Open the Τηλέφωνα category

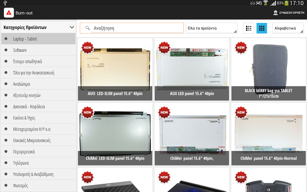pos(38,163)
